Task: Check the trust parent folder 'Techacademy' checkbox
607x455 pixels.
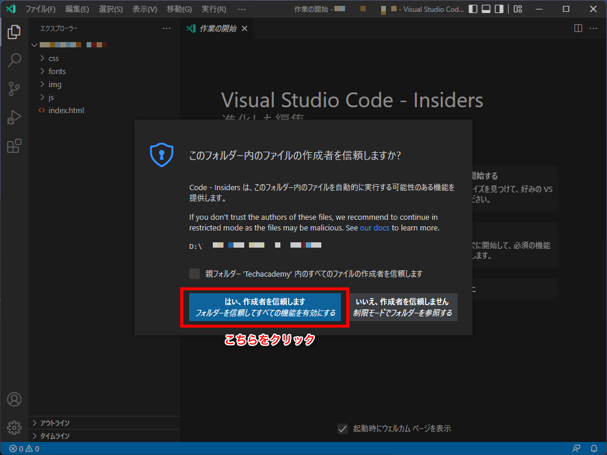Action: [194, 274]
